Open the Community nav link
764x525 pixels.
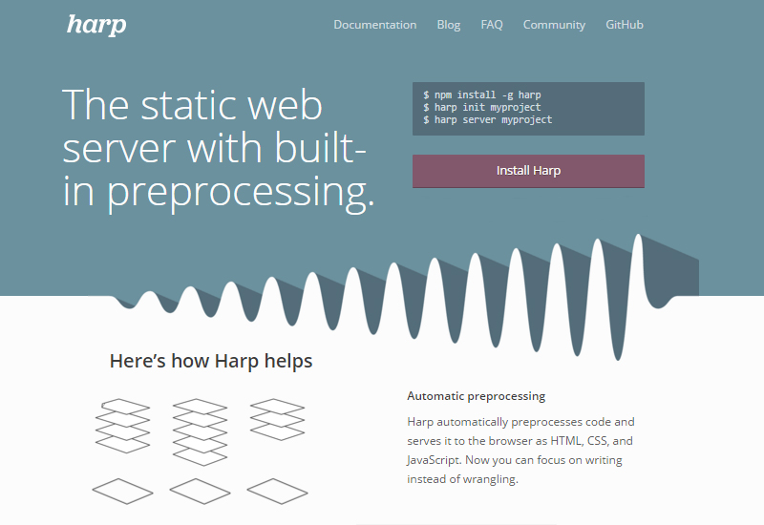tap(554, 25)
